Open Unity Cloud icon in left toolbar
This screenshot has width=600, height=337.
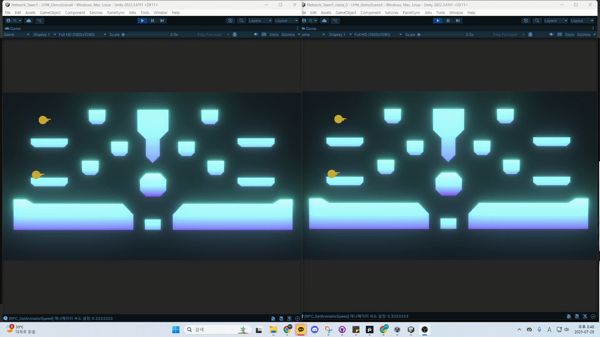click(x=29, y=21)
